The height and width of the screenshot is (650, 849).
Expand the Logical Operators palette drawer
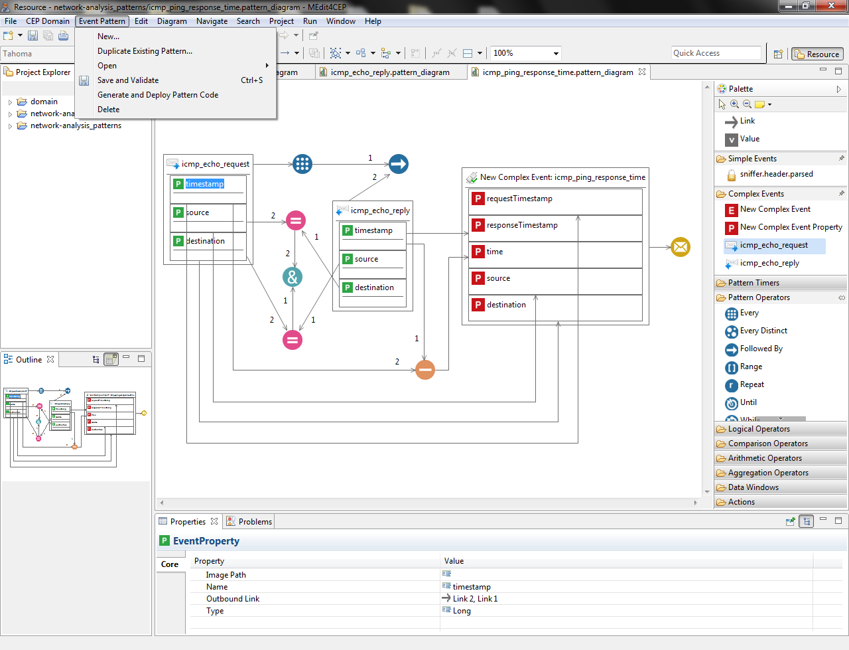781,429
